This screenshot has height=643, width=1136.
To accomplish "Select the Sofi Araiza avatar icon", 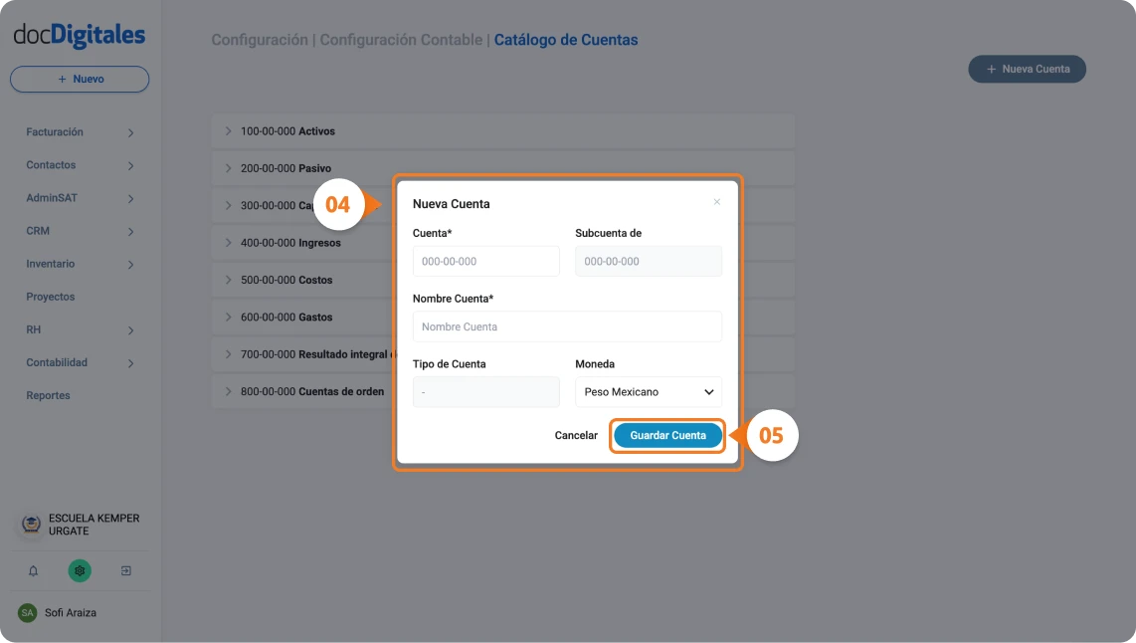I will [x=29, y=612].
